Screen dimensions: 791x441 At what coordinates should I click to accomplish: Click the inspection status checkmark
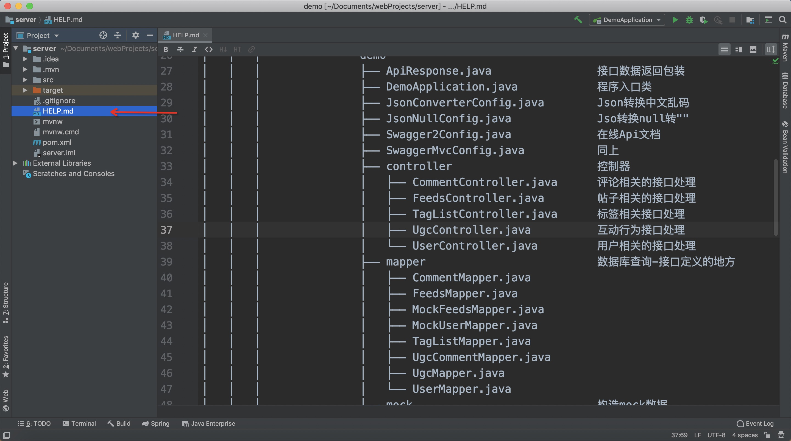775,61
